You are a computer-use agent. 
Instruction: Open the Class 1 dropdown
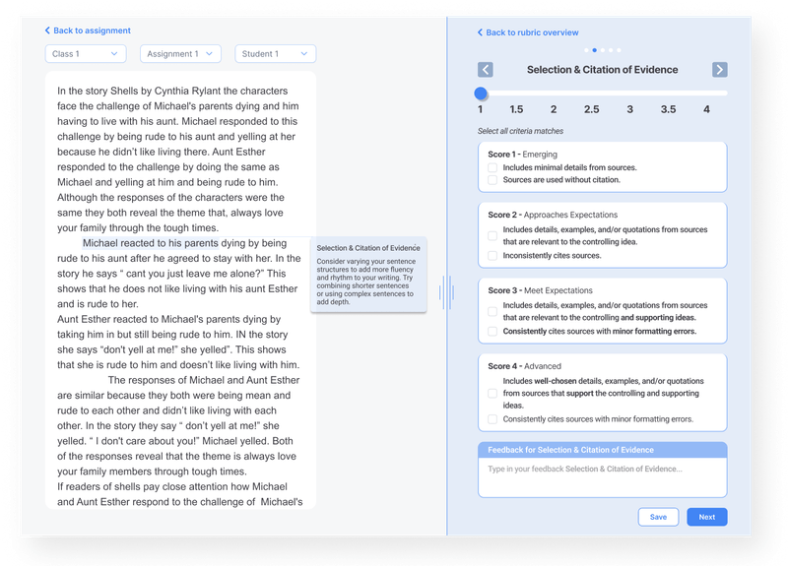[86, 54]
